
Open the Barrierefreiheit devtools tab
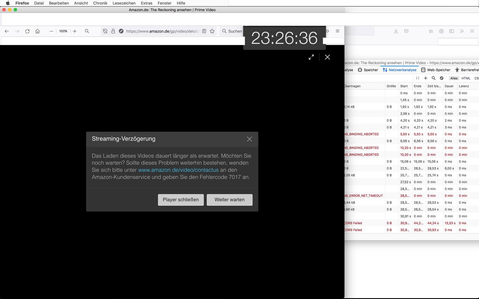coord(467,70)
